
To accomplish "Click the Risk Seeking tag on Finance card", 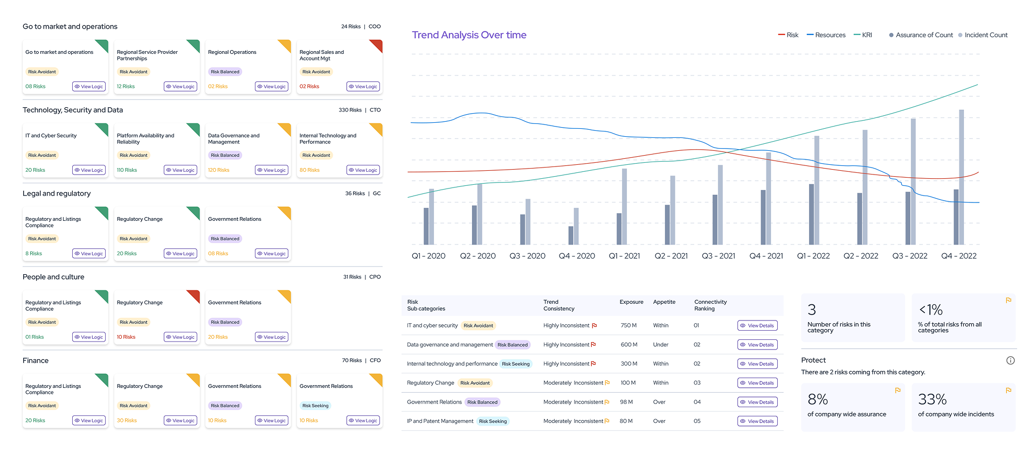I will pyautogui.click(x=315, y=406).
